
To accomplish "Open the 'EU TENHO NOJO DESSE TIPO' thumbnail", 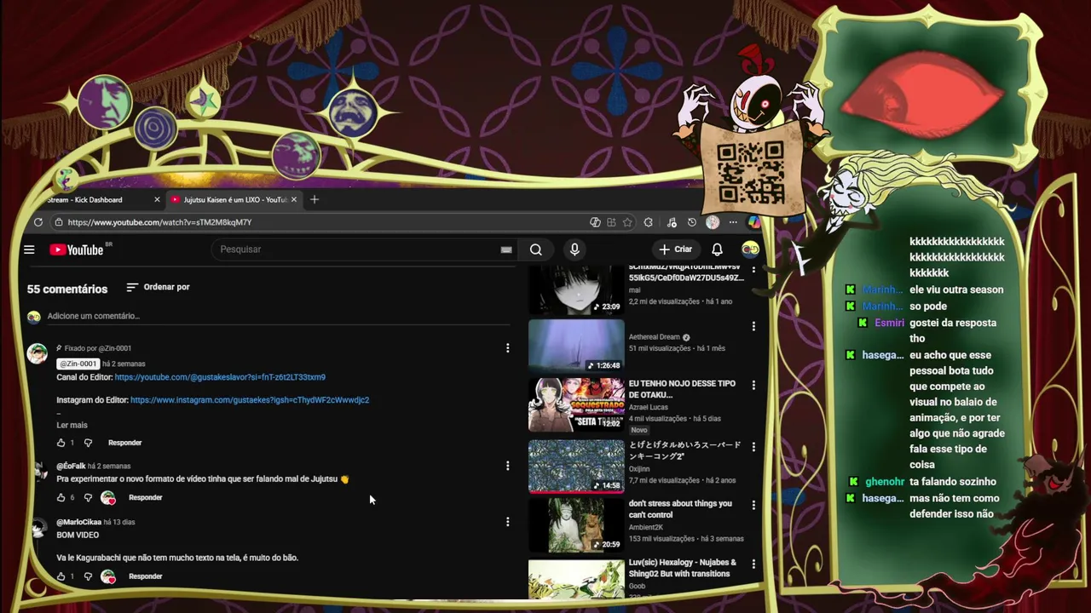I will point(576,405).
